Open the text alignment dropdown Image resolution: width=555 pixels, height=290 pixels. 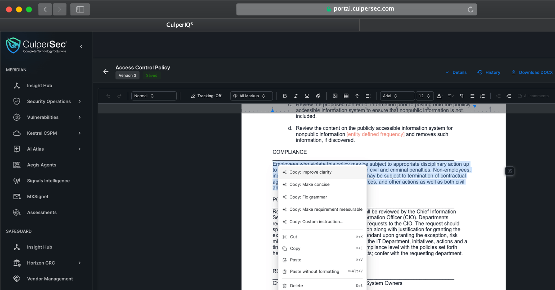(450, 96)
